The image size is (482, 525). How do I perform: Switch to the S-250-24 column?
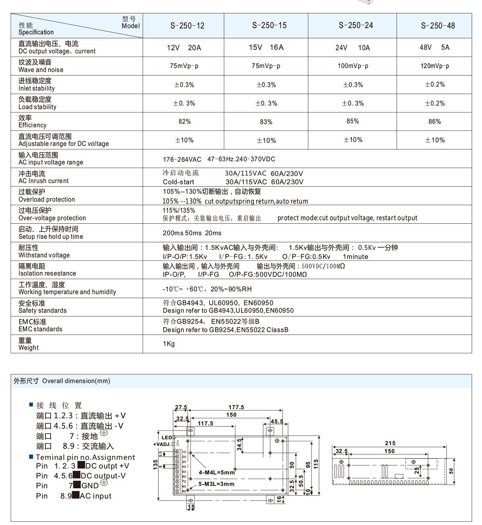click(352, 25)
